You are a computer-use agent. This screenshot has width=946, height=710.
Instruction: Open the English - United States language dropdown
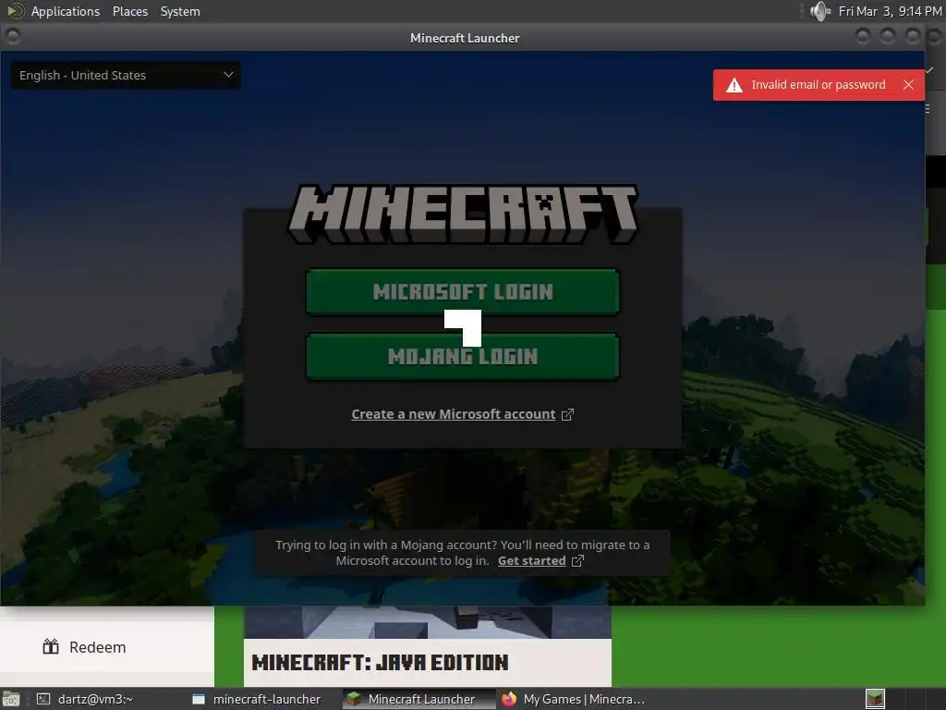click(x=126, y=76)
